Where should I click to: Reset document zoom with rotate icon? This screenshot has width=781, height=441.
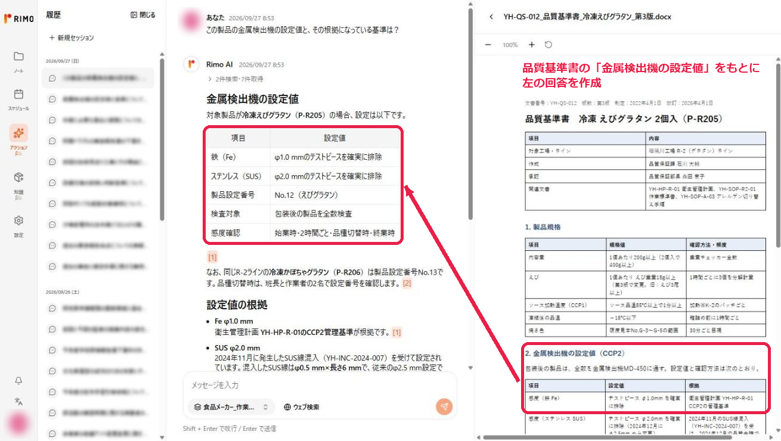point(548,45)
